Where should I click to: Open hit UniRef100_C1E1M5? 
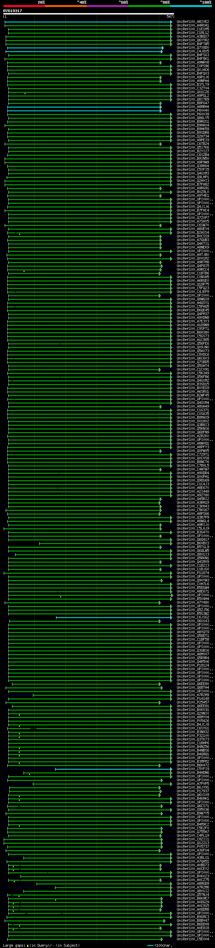tap(193, 29)
